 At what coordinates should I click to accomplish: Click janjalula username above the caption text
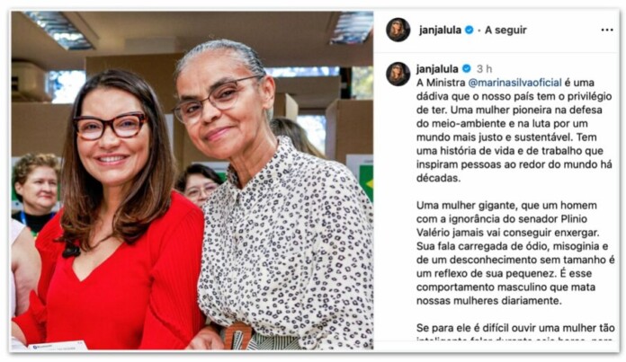(437, 68)
